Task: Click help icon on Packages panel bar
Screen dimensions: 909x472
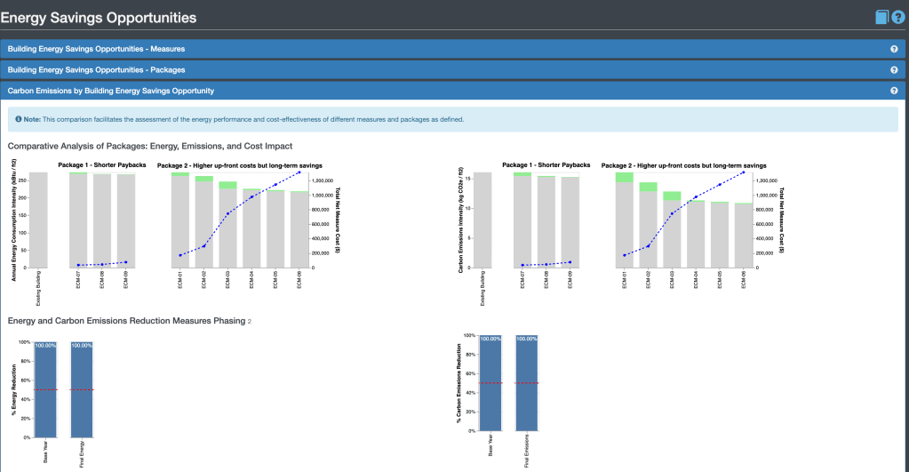Action: [x=893, y=69]
